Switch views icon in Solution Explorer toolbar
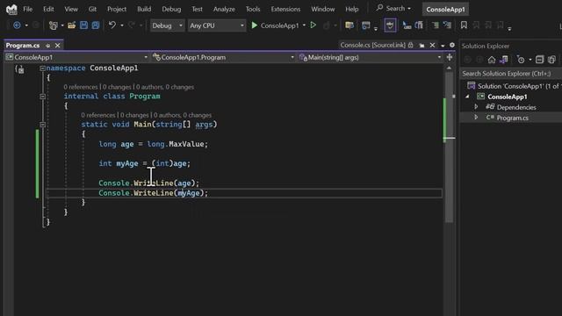This screenshot has height=316, width=562. pyautogui.click(x=503, y=60)
